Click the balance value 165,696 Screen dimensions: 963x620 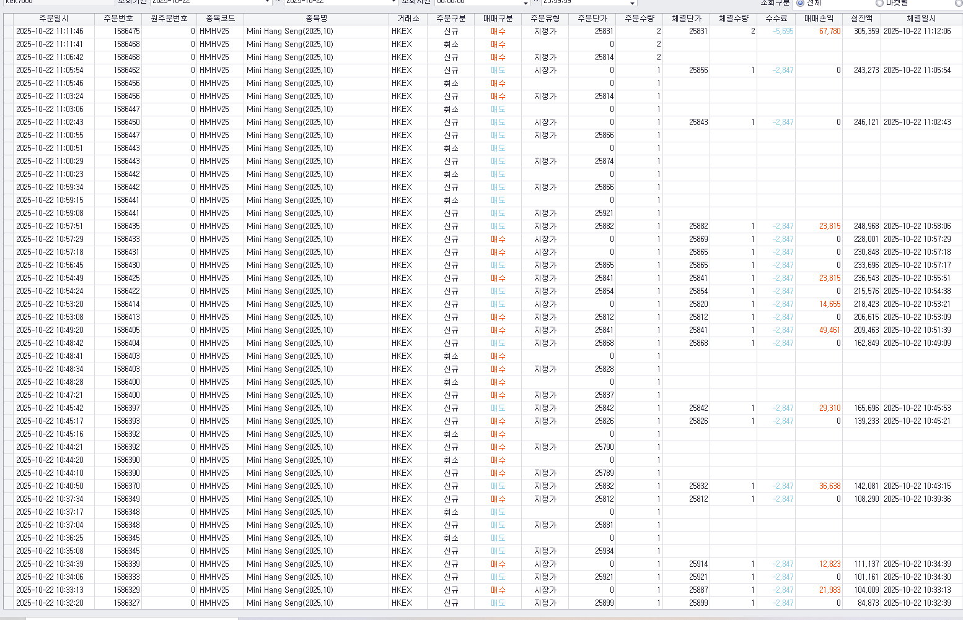(x=866, y=408)
